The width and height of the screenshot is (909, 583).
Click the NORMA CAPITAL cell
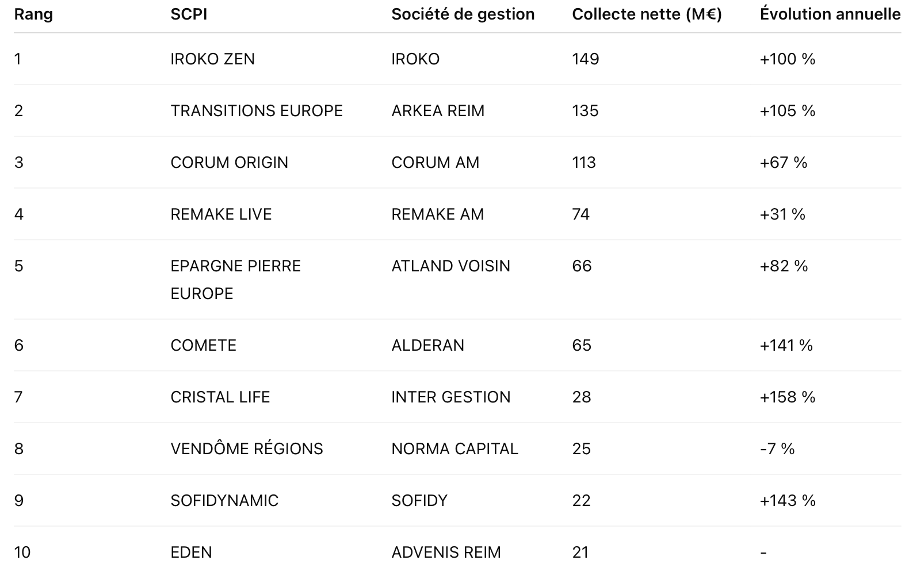click(x=454, y=449)
